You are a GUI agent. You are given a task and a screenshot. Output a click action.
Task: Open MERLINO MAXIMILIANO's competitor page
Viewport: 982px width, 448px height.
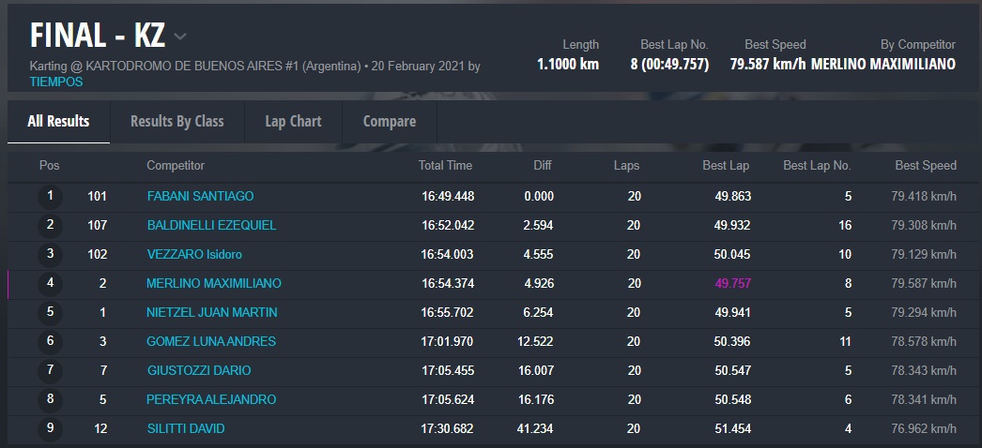click(x=213, y=284)
